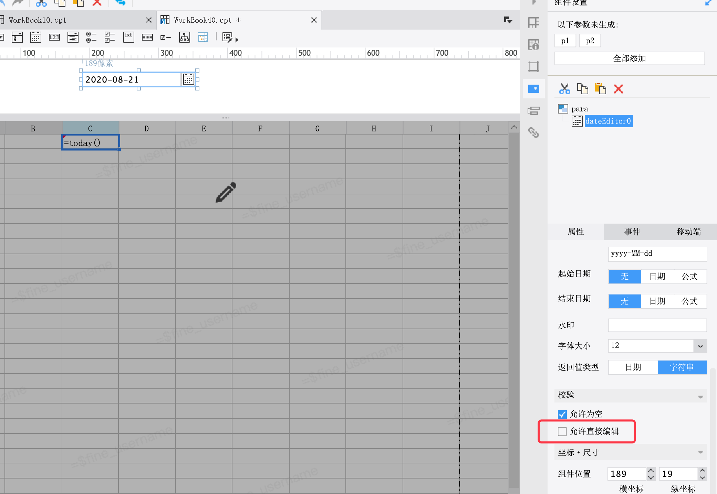717x494 pixels.
Task: Collapse the 校验 section
Action: [x=700, y=397]
